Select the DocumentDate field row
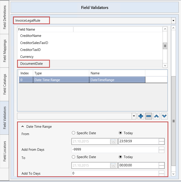The image size is (181, 182). 32,64
